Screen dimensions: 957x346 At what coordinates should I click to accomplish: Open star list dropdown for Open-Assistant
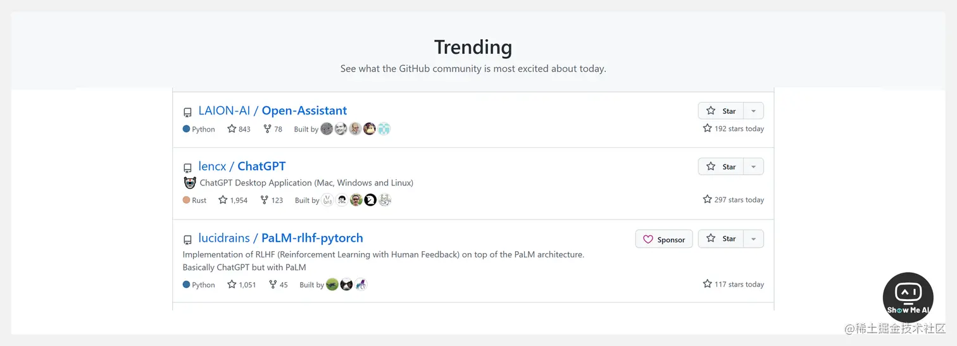point(753,111)
